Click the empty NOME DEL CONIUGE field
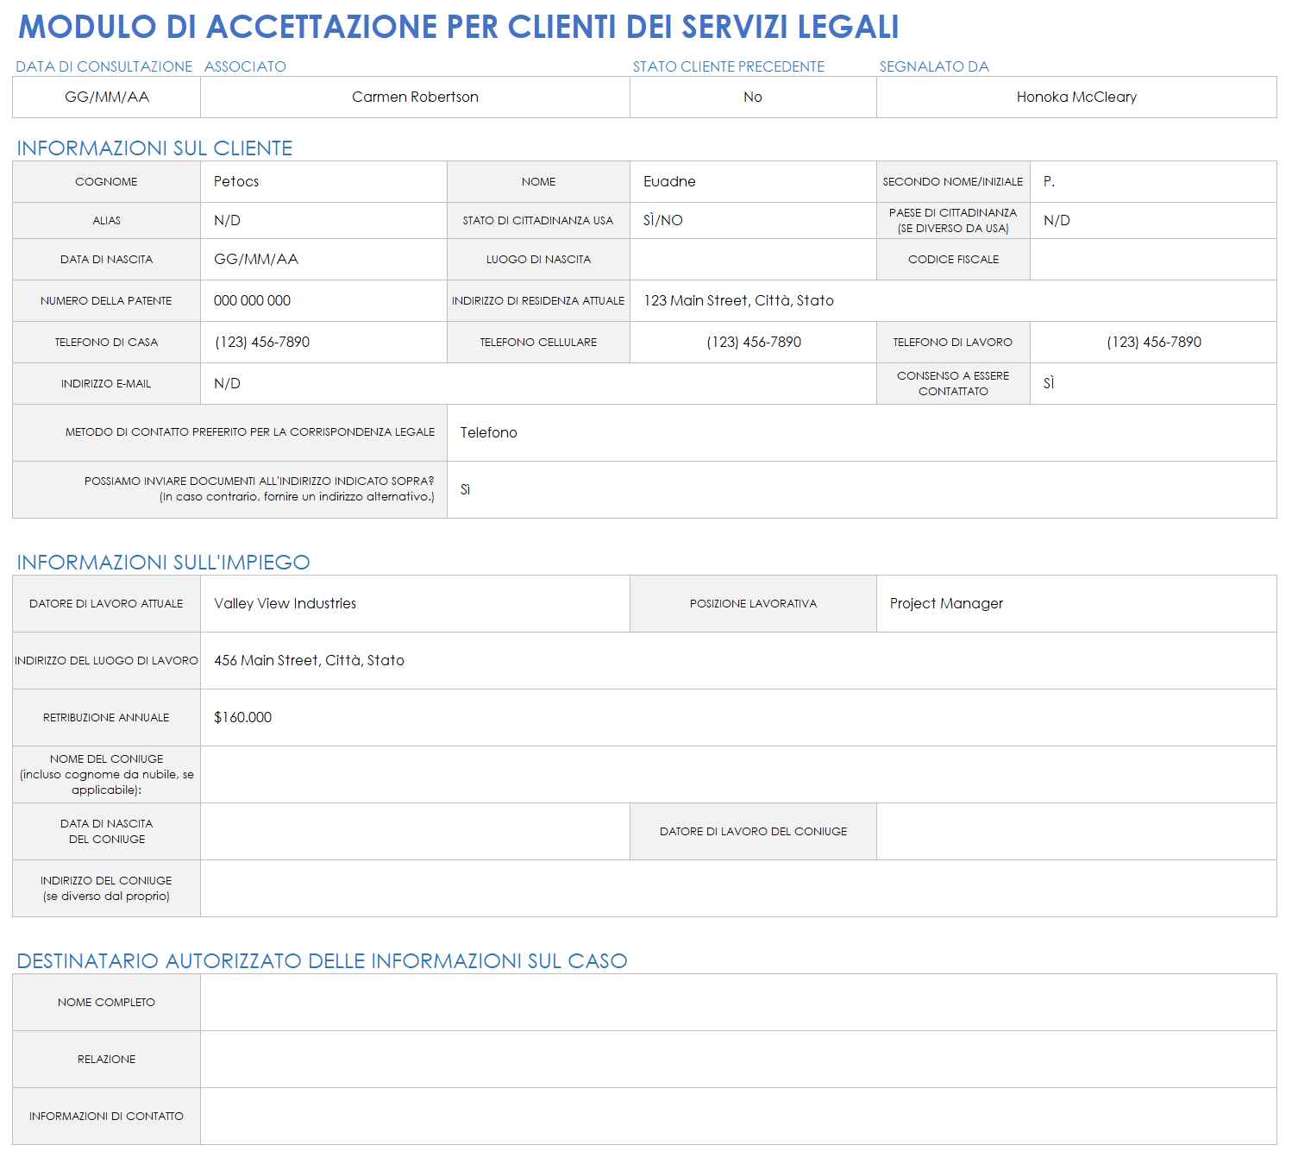 (x=738, y=774)
